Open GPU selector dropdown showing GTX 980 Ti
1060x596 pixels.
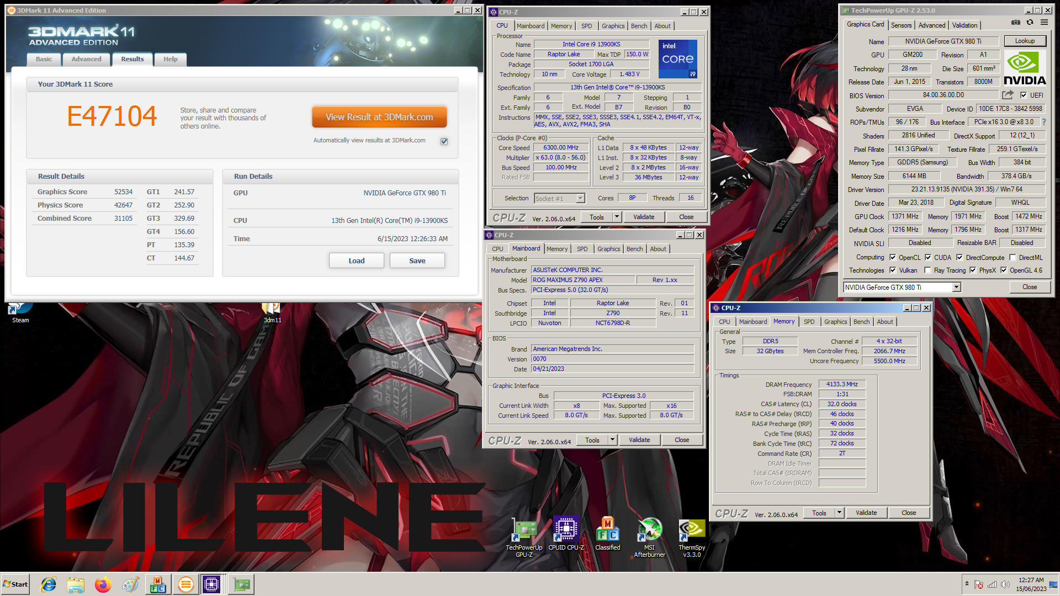(x=902, y=287)
